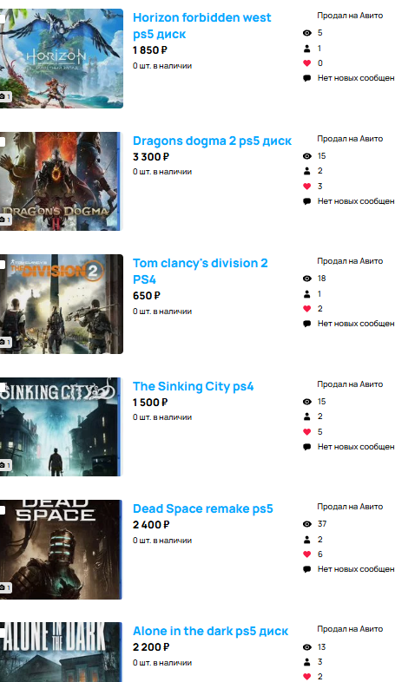
Task: Open Tom clancy's division 2 PS4 listing
Action: pos(201,271)
